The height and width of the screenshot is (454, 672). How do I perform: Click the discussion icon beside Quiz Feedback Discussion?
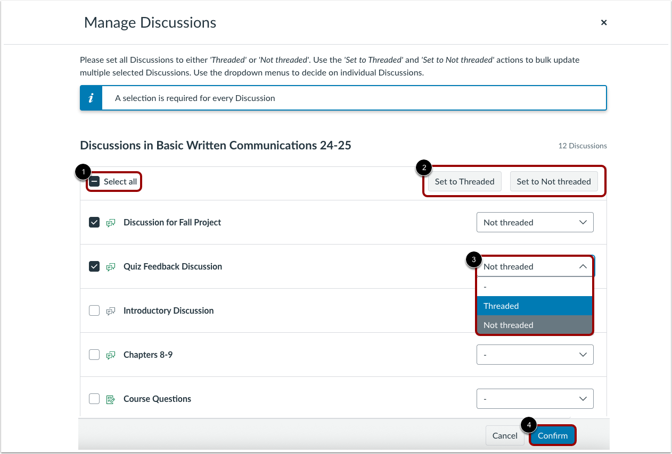(x=111, y=266)
